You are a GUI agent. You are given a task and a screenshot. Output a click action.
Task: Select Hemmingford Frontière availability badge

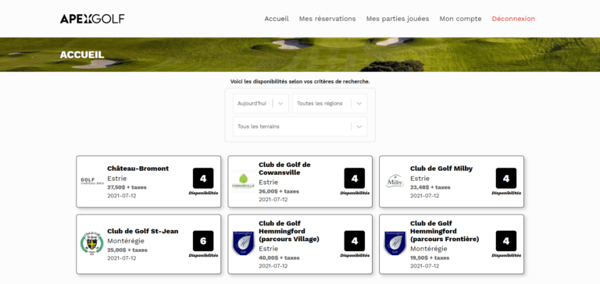point(506,241)
